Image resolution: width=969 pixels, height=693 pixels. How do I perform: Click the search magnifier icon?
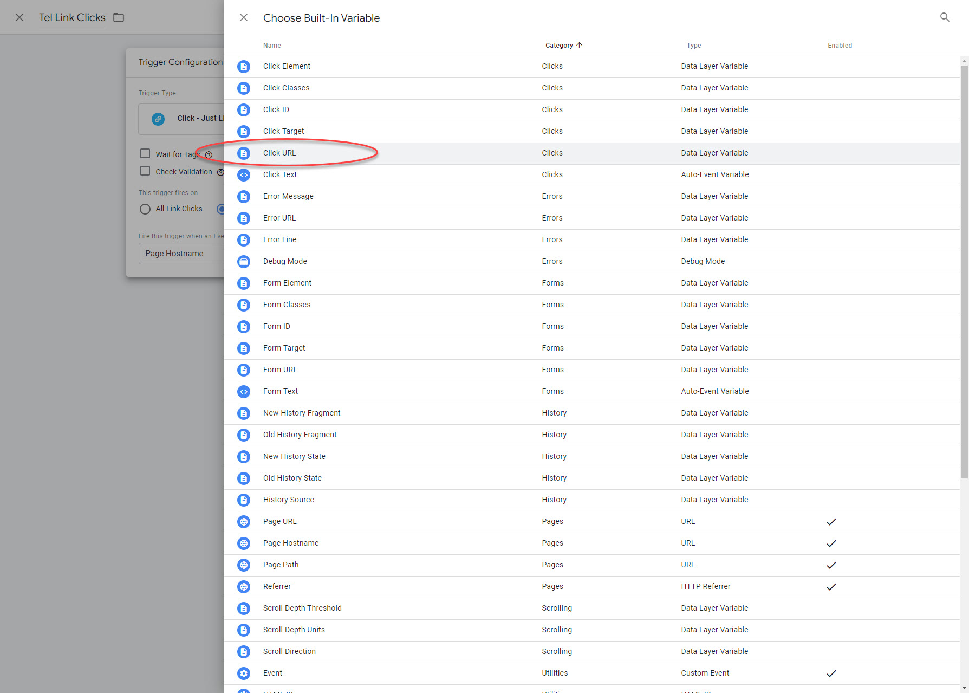945,17
